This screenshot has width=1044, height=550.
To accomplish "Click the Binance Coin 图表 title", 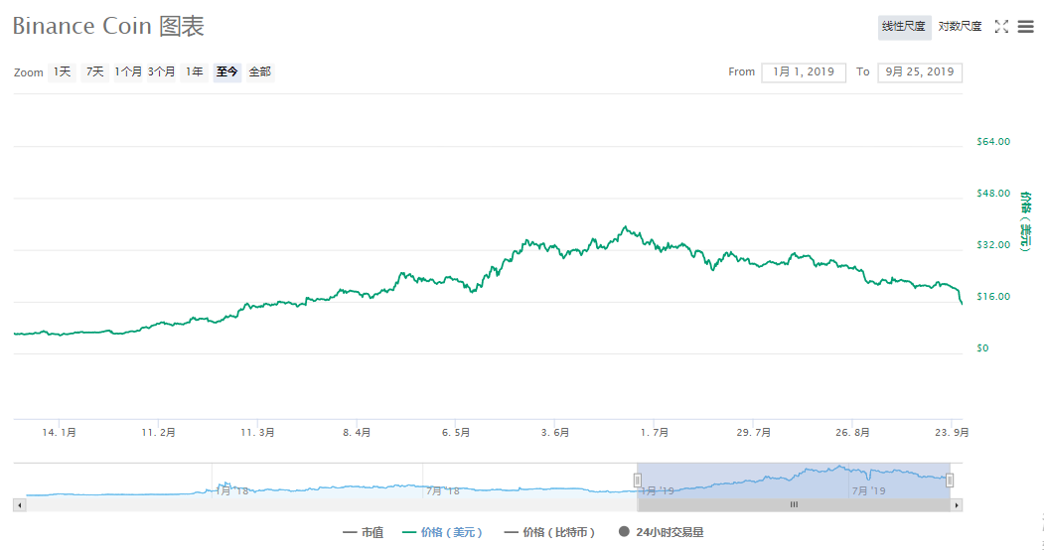I will (x=108, y=27).
